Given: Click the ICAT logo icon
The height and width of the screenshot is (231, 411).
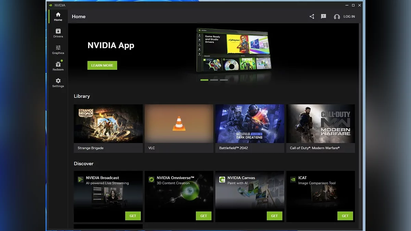Looking at the screenshot, I should click(x=293, y=179).
